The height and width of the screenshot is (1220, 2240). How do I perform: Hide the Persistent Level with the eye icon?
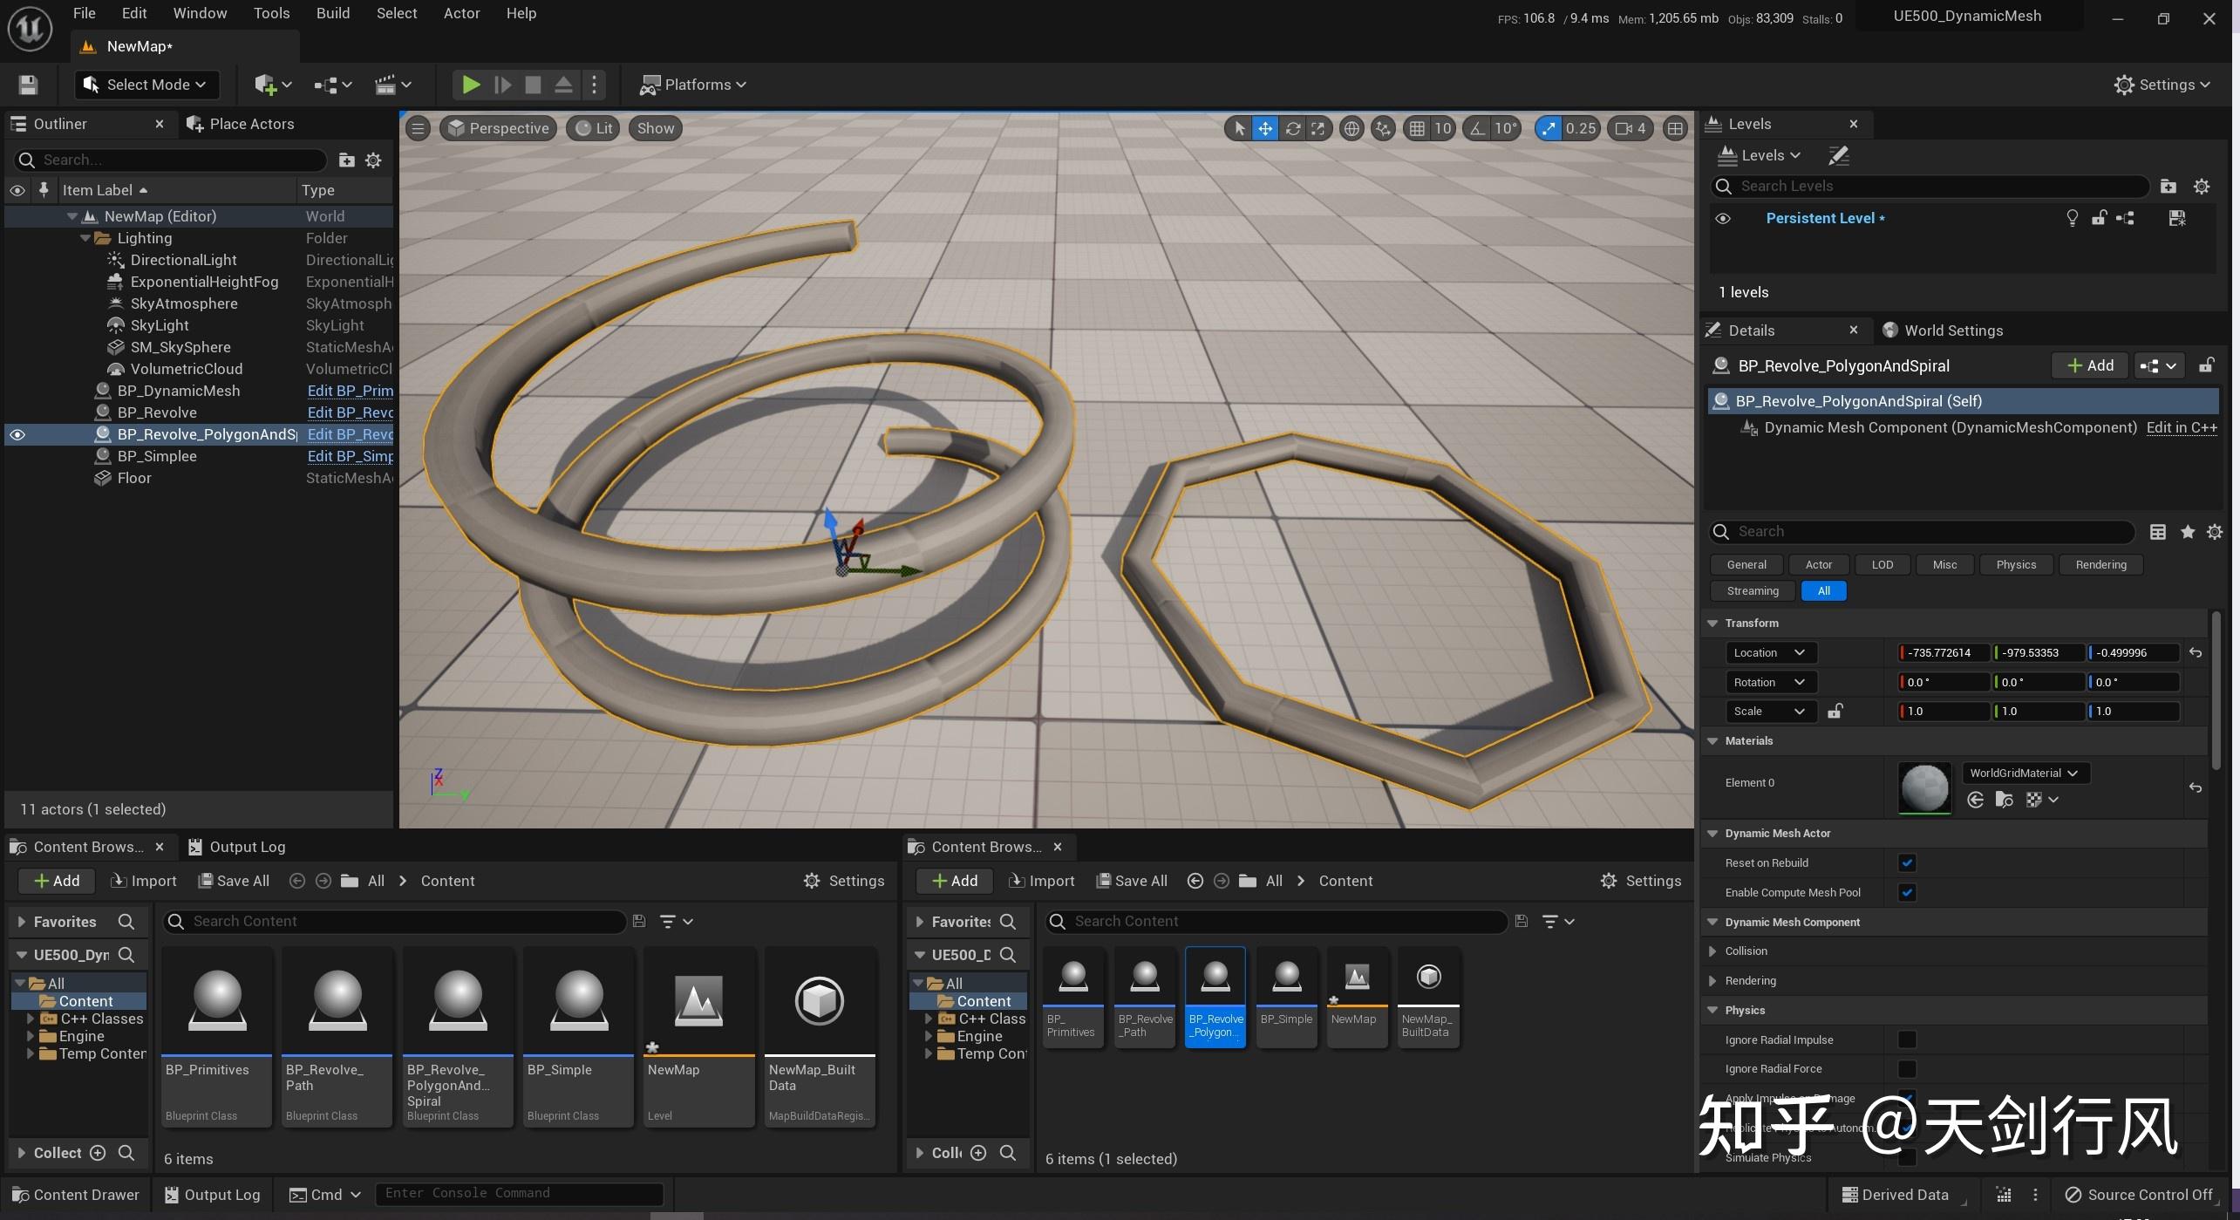point(1723,219)
